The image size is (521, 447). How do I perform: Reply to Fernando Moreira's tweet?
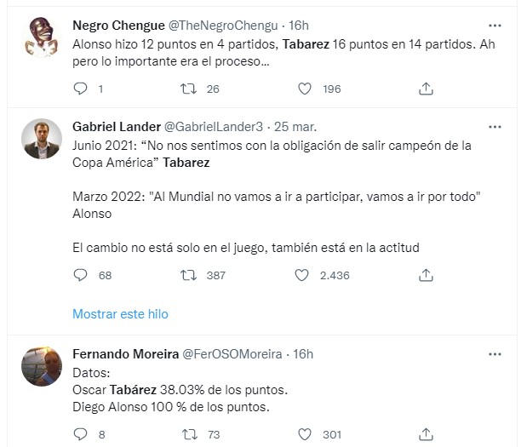(x=81, y=434)
